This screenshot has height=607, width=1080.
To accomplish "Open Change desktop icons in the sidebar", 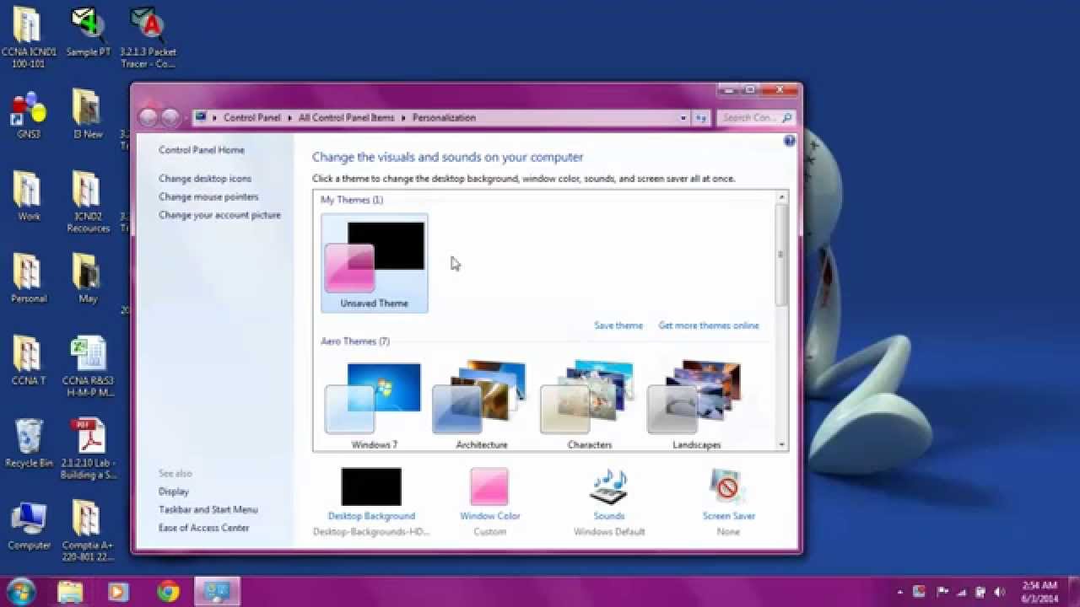I will click(205, 178).
